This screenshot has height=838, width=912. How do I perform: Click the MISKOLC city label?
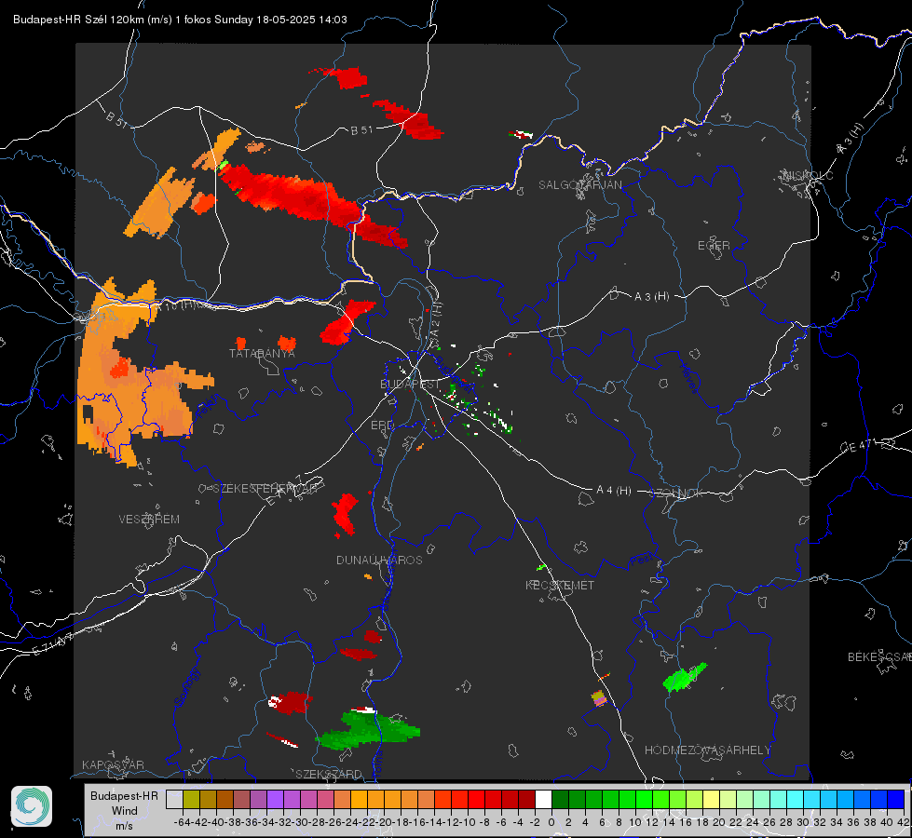pos(808,175)
